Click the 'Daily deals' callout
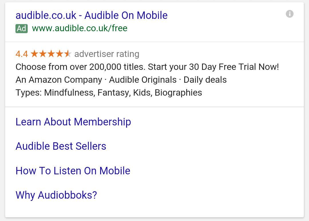The height and width of the screenshot is (221, 309). tap(205, 80)
